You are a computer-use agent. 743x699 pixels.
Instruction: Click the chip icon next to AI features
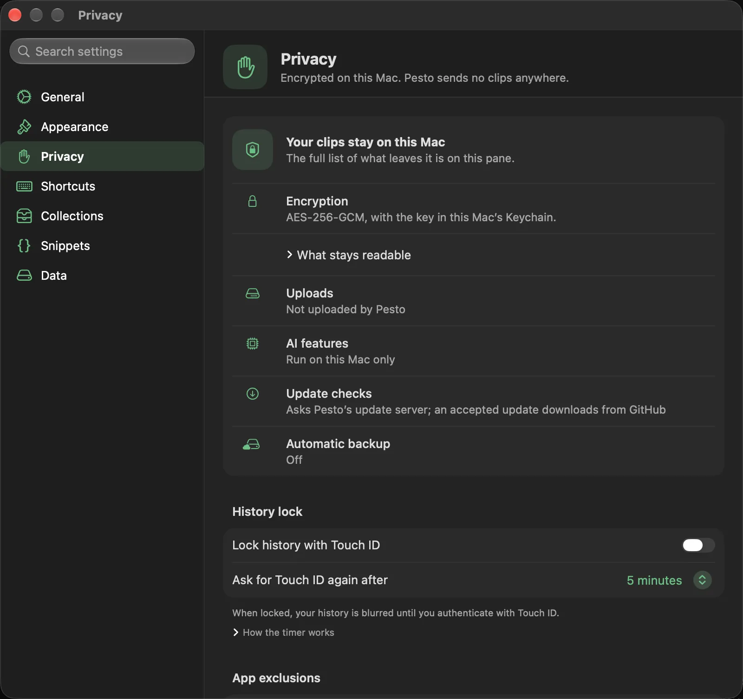click(253, 343)
